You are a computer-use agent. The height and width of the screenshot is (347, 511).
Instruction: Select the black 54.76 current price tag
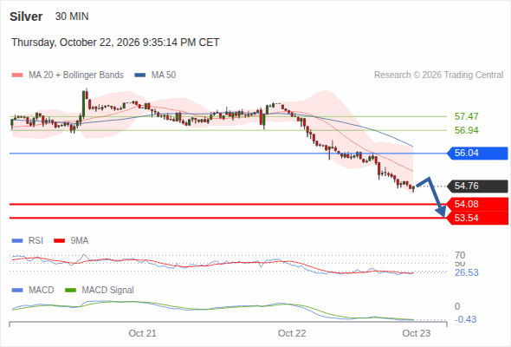tap(477, 186)
